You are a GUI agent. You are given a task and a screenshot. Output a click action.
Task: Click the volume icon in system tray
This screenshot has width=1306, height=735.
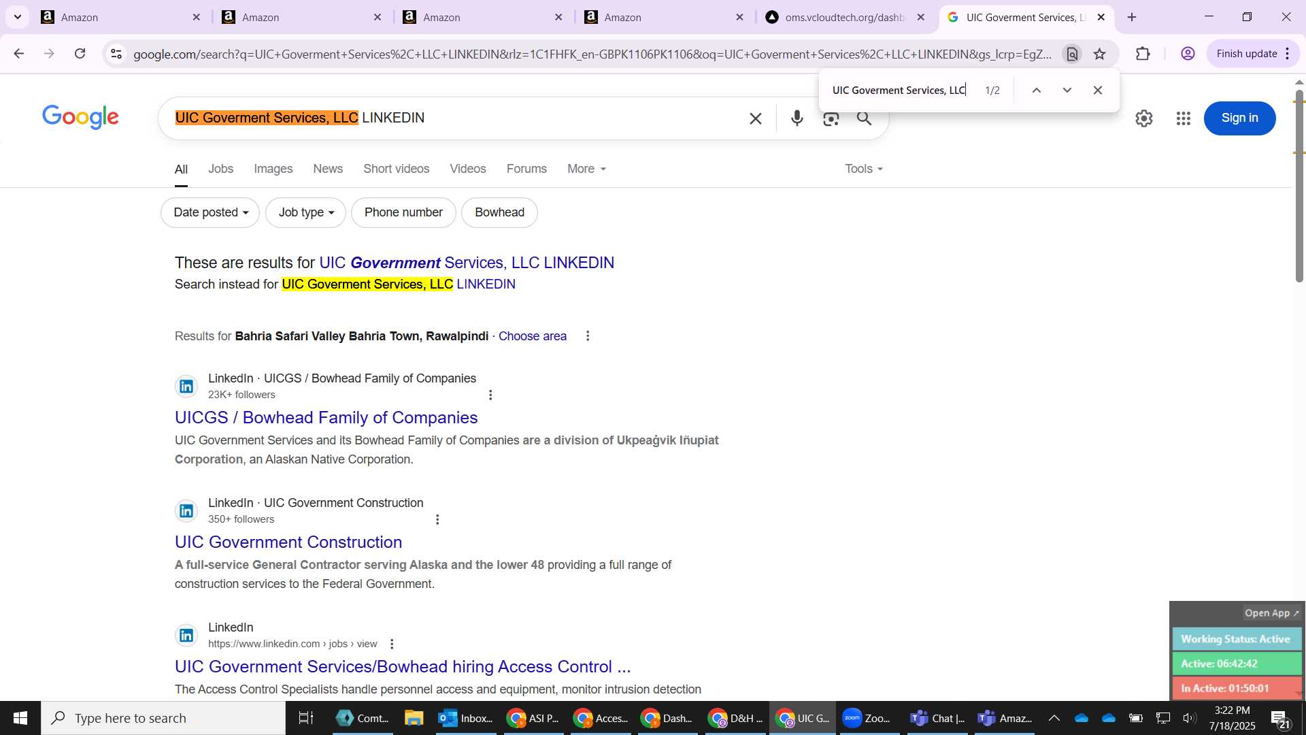1189,718
